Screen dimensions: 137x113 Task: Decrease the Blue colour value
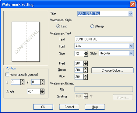tap(86, 78)
